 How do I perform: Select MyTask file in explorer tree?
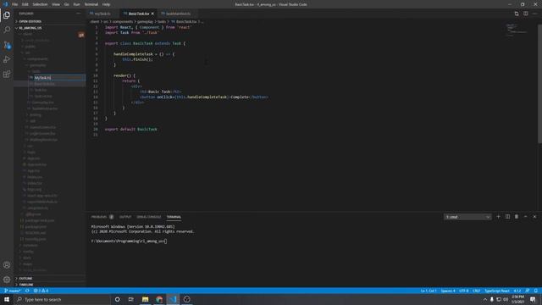point(49,77)
